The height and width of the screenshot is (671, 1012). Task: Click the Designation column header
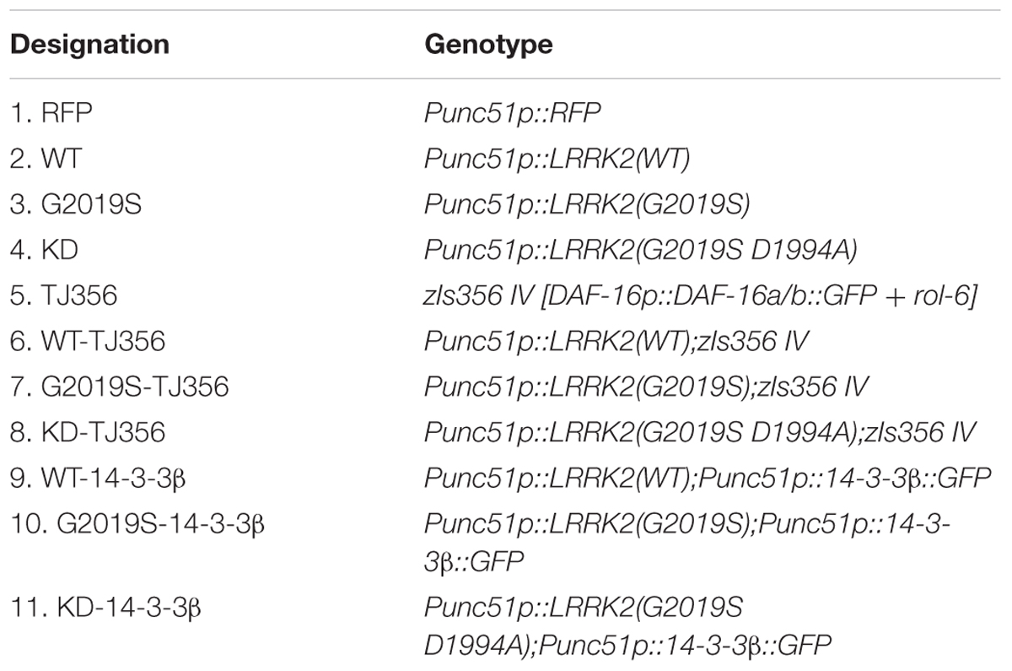(89, 43)
